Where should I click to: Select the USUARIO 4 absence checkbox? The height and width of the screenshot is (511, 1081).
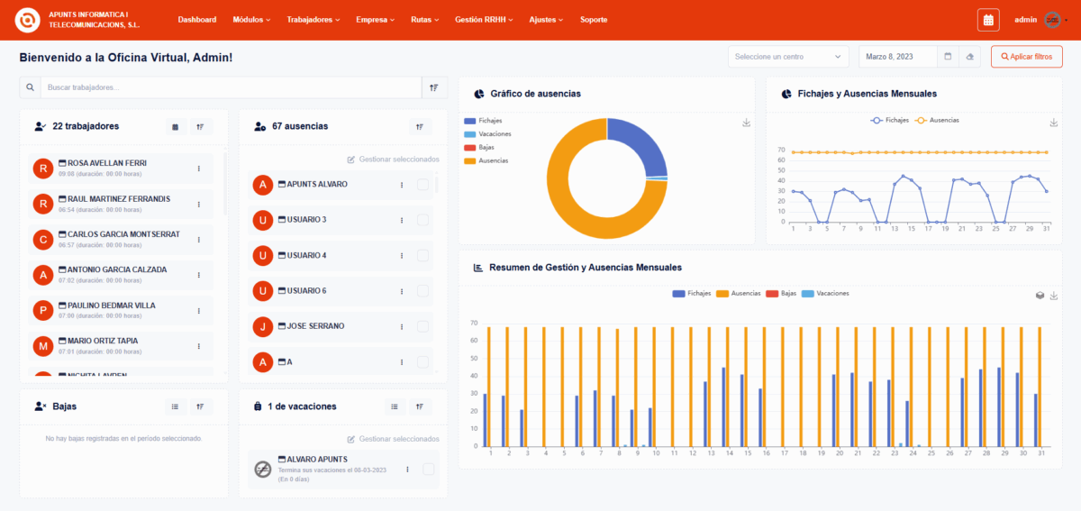click(422, 256)
